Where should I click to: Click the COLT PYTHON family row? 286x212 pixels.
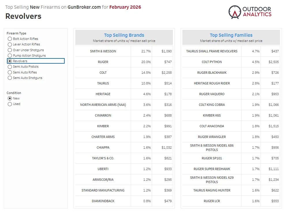point(212,62)
